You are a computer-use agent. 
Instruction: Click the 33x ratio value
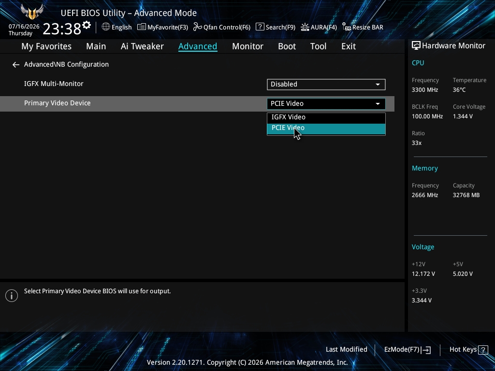click(x=416, y=143)
